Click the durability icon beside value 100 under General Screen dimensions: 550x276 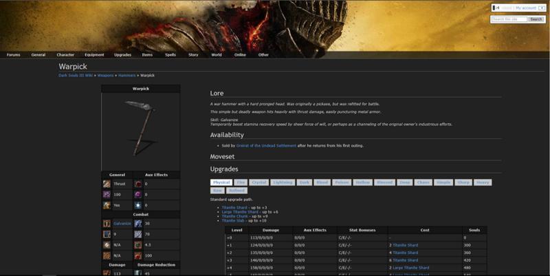[107, 194]
